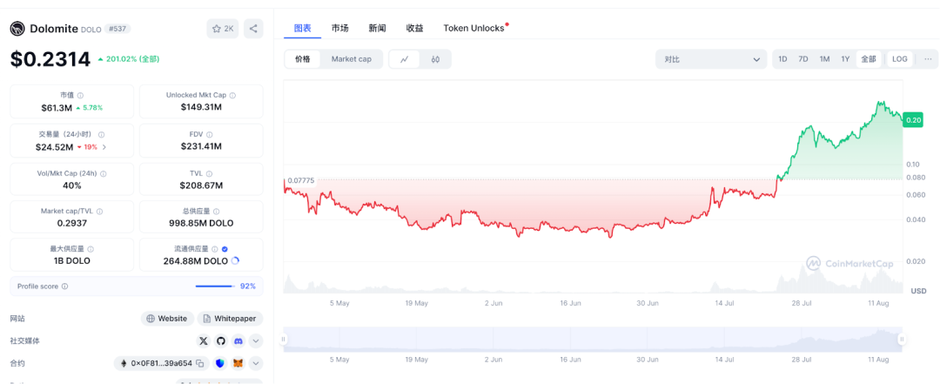Open the Whitepaper link button

pos(230,319)
